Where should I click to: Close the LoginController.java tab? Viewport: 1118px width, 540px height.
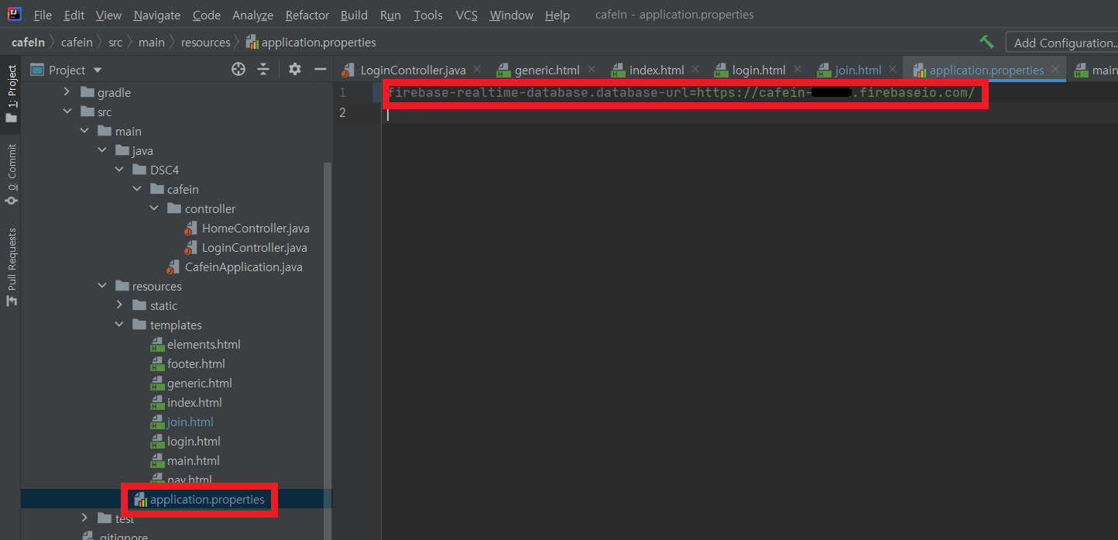(x=476, y=69)
